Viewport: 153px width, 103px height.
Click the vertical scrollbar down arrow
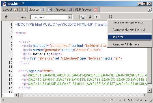[149, 90]
